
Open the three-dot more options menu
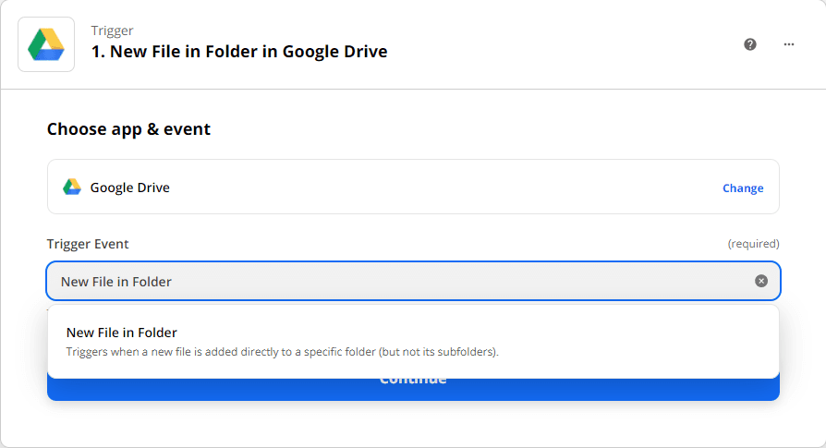789,44
